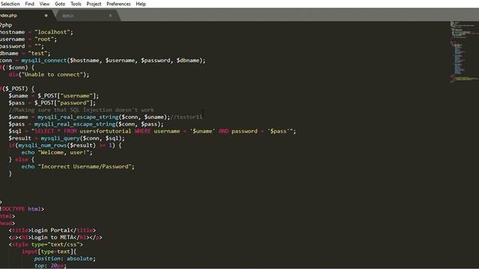Open the Project menu
Viewport: 479px width, 269px height.
(94, 4)
